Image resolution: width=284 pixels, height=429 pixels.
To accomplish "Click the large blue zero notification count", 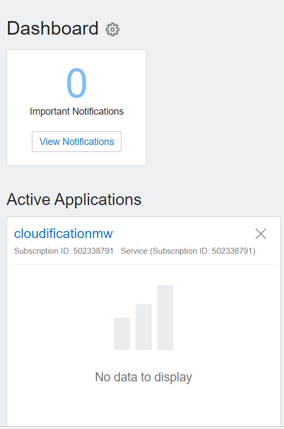I will (x=77, y=83).
